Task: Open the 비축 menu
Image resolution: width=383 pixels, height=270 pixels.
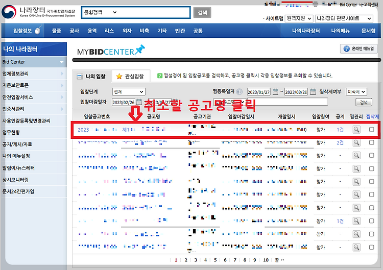Action: (x=145, y=31)
